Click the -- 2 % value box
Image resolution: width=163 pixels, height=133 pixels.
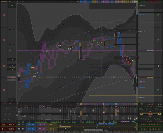pyautogui.click(x=158, y=104)
